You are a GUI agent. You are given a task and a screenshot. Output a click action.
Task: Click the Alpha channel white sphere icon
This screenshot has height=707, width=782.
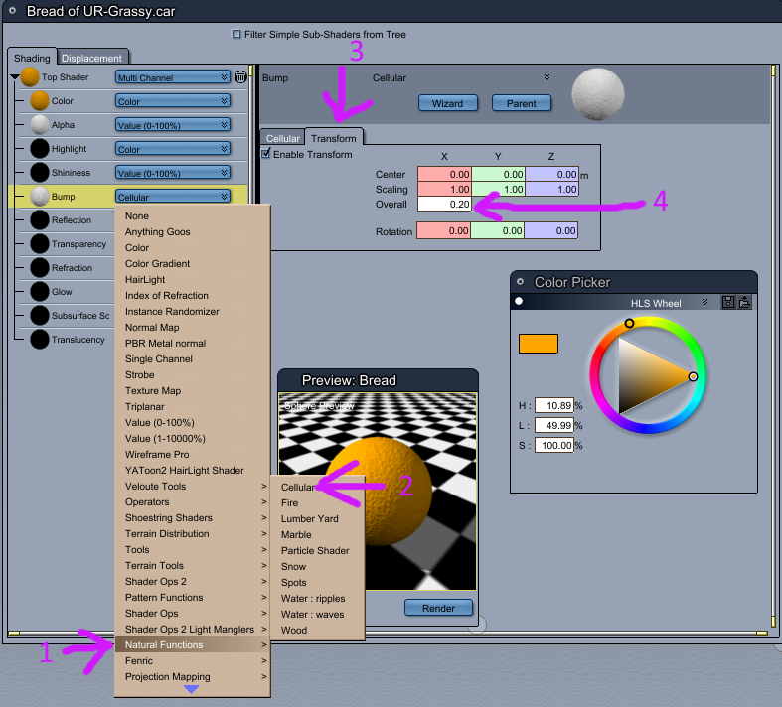(x=40, y=124)
